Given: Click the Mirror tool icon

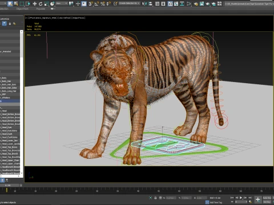Looking at the screenshot, I should click(x=144, y=3).
